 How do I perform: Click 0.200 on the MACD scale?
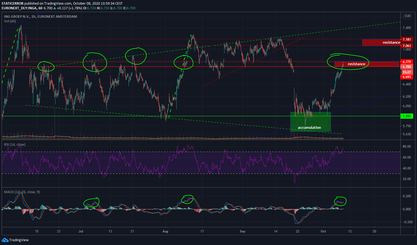pos(407,196)
